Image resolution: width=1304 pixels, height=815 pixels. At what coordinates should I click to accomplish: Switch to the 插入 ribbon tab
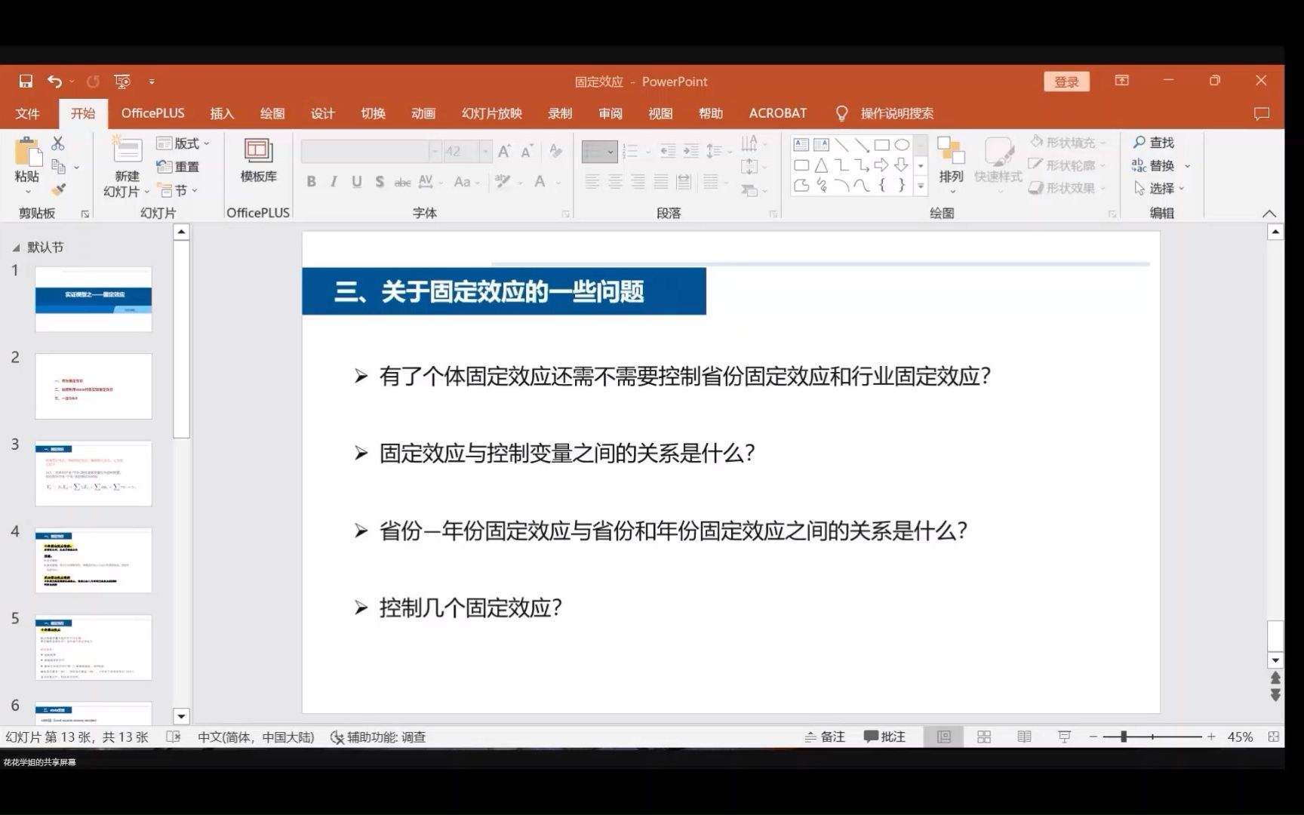tap(220, 112)
